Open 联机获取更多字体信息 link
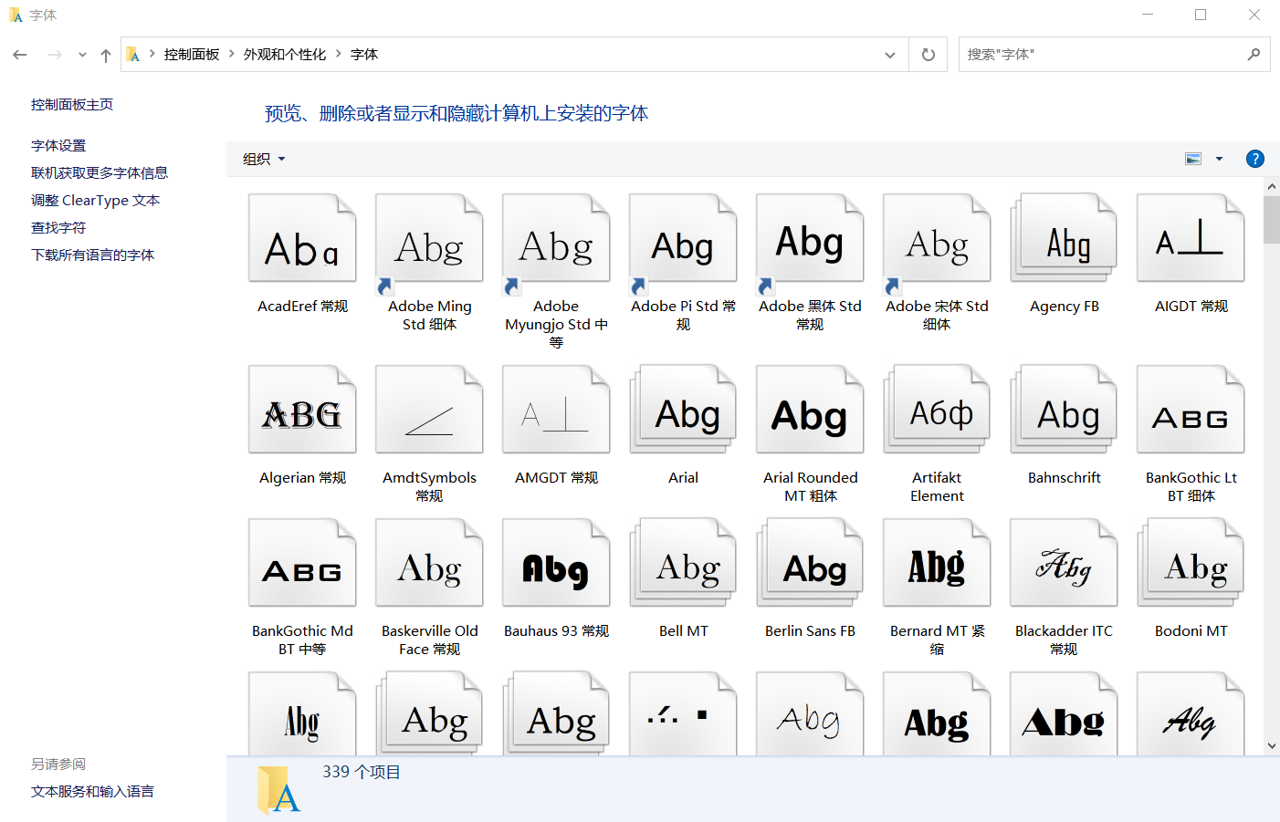 (100, 173)
